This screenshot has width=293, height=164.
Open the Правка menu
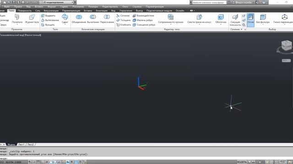(18, 7)
